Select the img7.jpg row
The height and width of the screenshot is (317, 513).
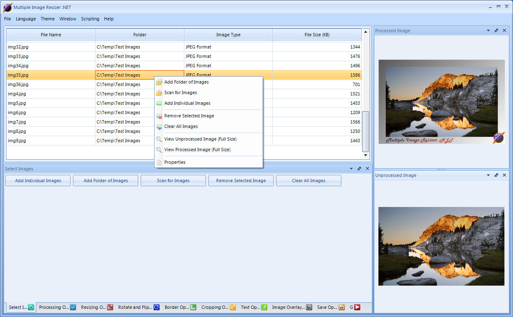184,122
